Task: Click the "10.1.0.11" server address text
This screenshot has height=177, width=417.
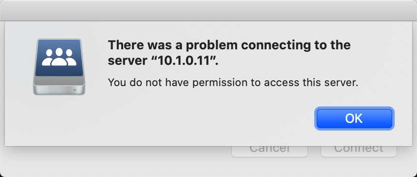Action: click(186, 61)
